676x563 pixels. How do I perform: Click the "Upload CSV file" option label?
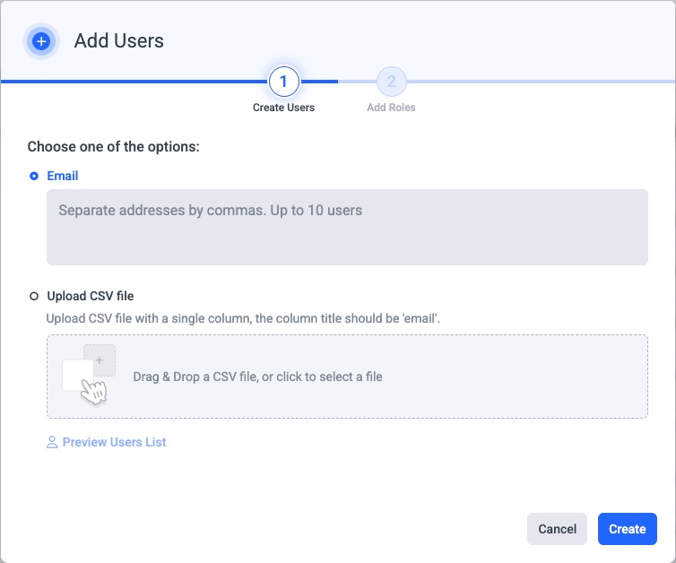coord(91,295)
